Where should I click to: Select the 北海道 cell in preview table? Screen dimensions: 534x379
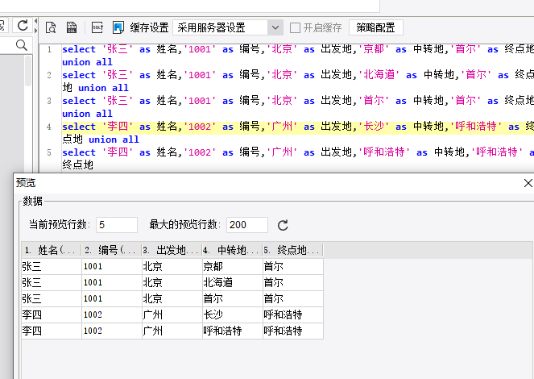pos(233,282)
